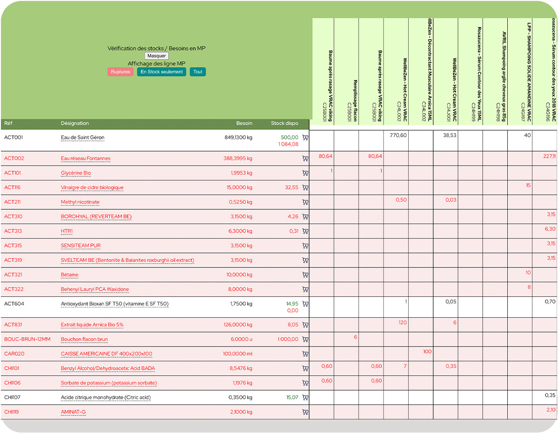The height and width of the screenshot is (433, 558).
Task: Click cart icon for Bouchon flacon brun
Action: (305, 340)
